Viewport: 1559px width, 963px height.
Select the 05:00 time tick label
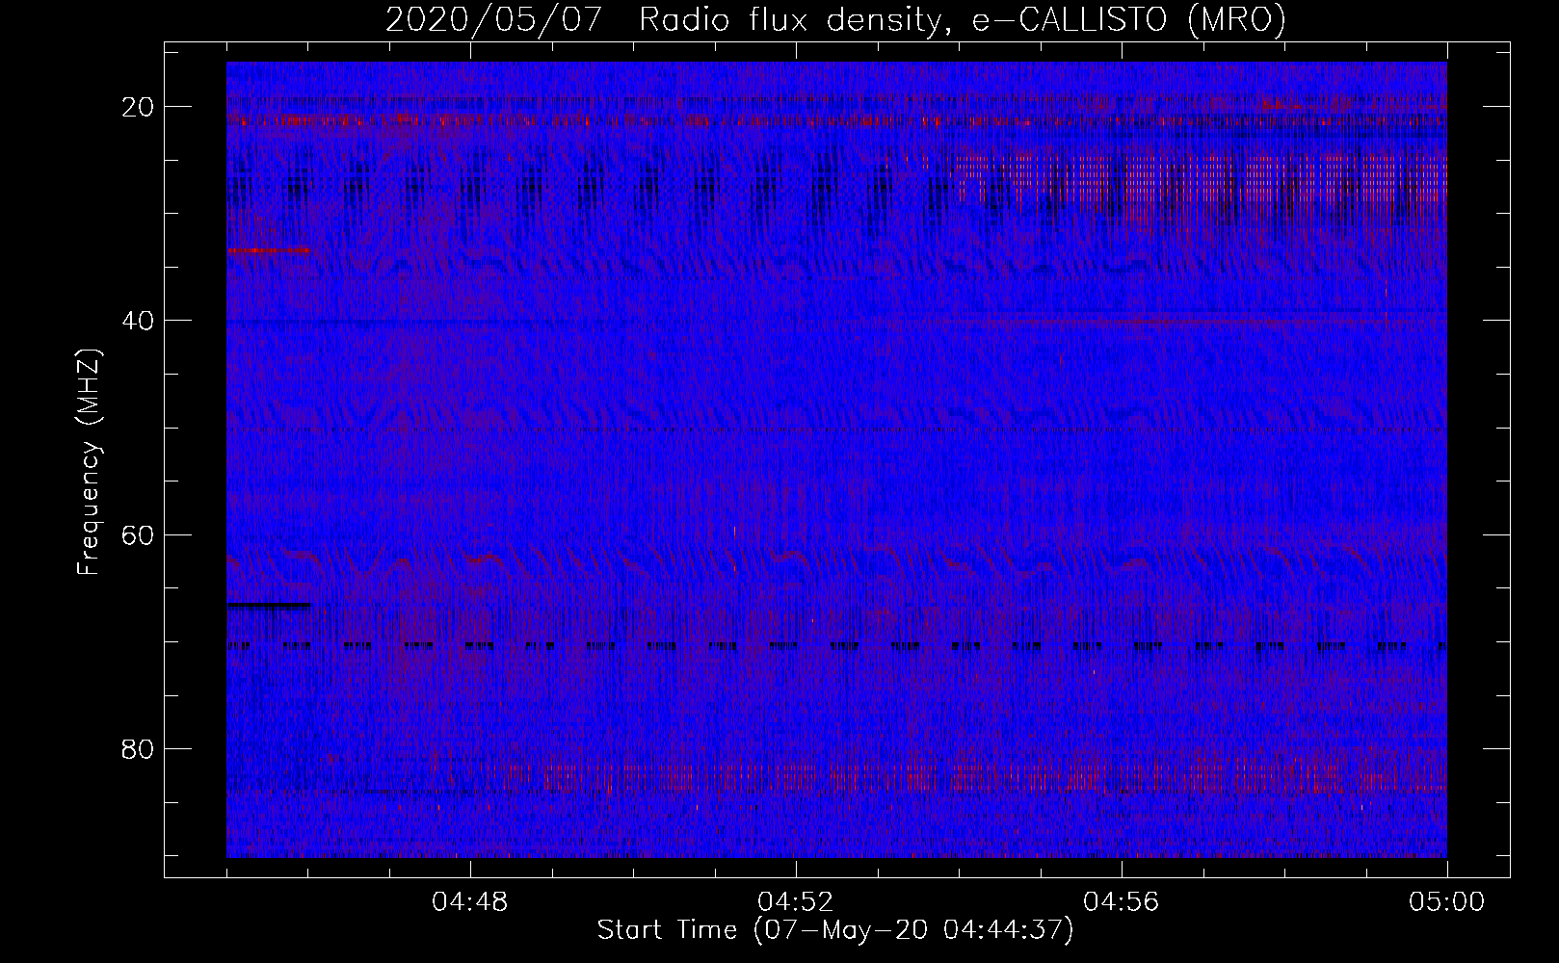tap(1447, 902)
